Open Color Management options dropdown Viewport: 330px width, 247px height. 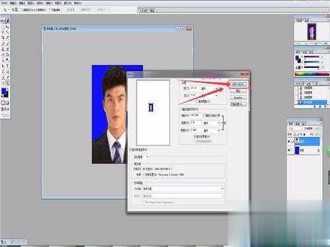[141, 157]
